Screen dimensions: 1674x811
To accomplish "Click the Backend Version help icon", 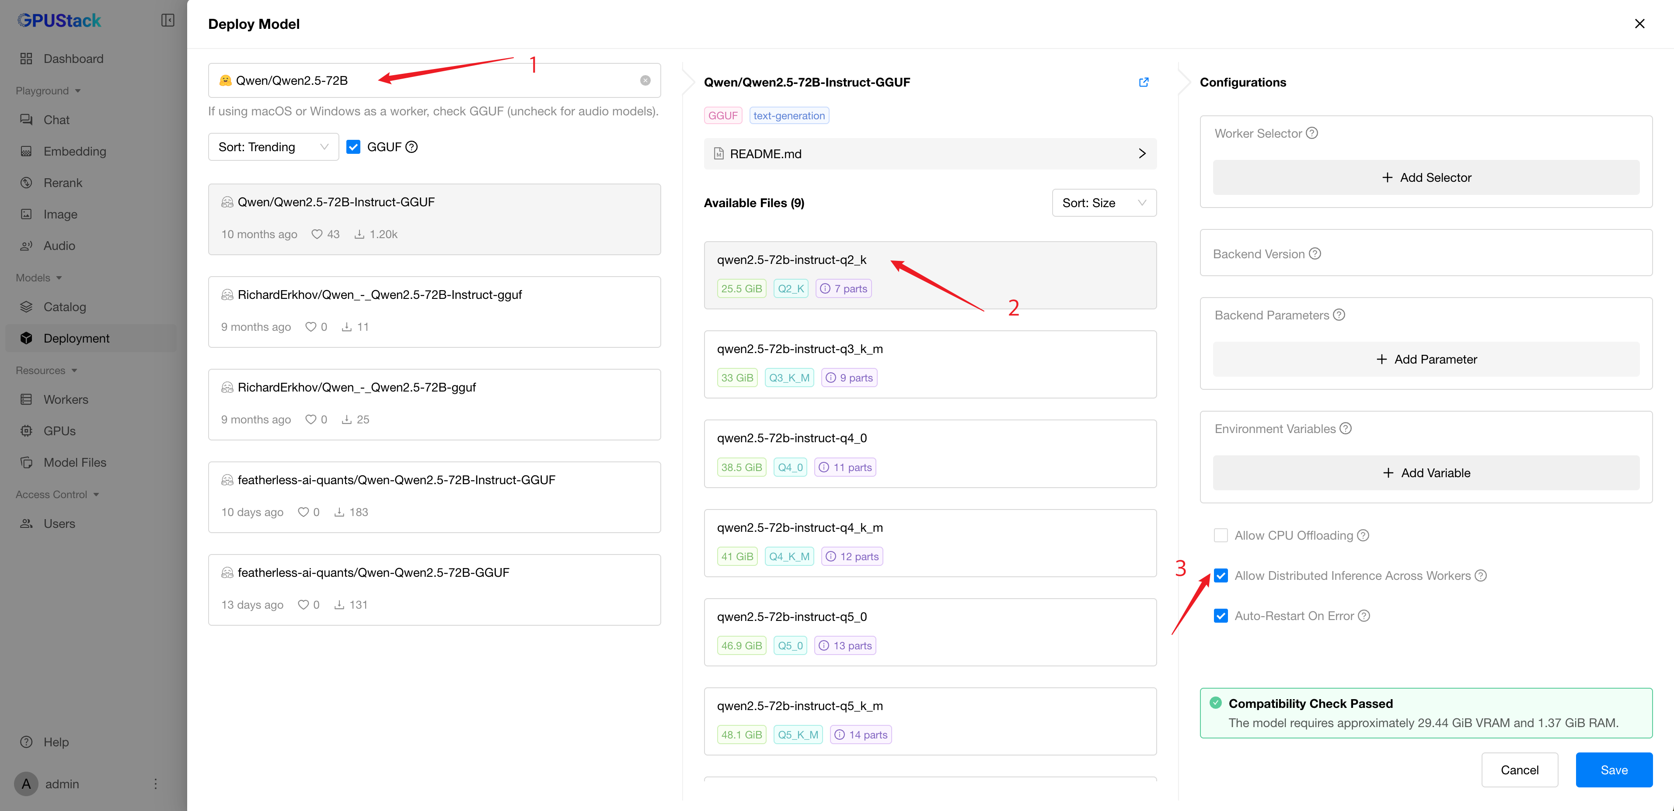I will (1315, 254).
